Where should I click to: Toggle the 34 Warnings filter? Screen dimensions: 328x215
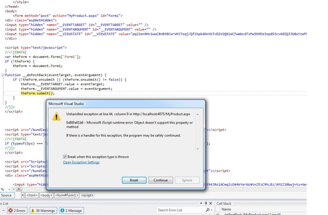(x=42, y=210)
